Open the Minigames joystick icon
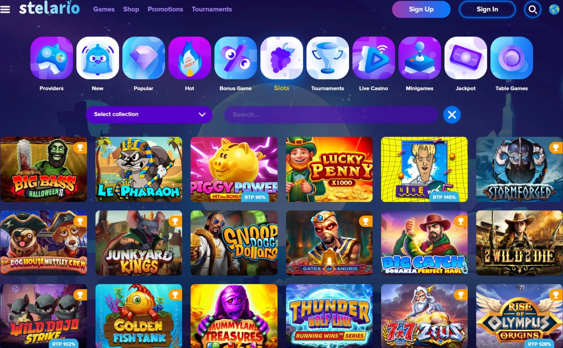This screenshot has width=563, height=348. point(420,58)
